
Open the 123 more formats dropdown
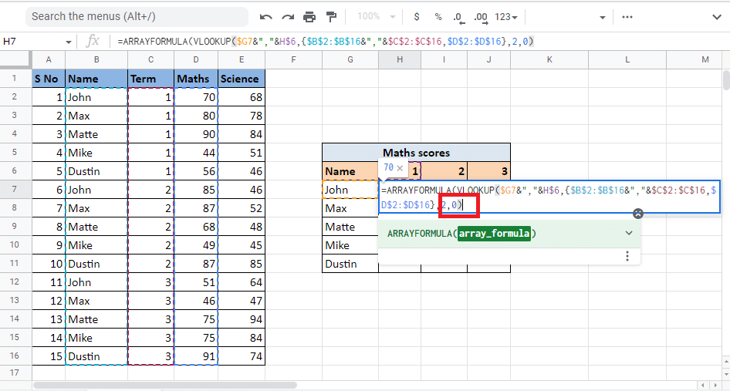(506, 17)
